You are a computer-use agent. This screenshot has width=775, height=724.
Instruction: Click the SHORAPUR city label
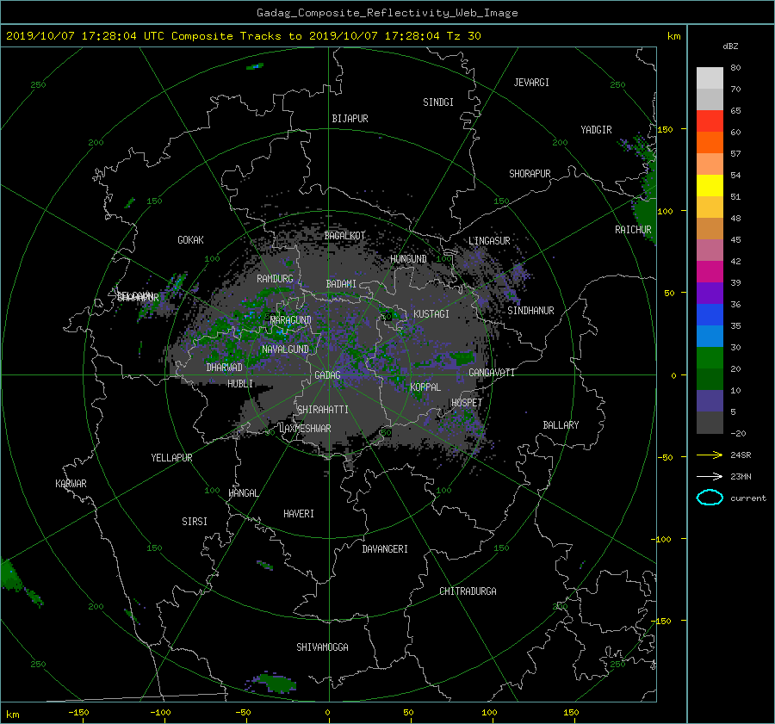530,173
